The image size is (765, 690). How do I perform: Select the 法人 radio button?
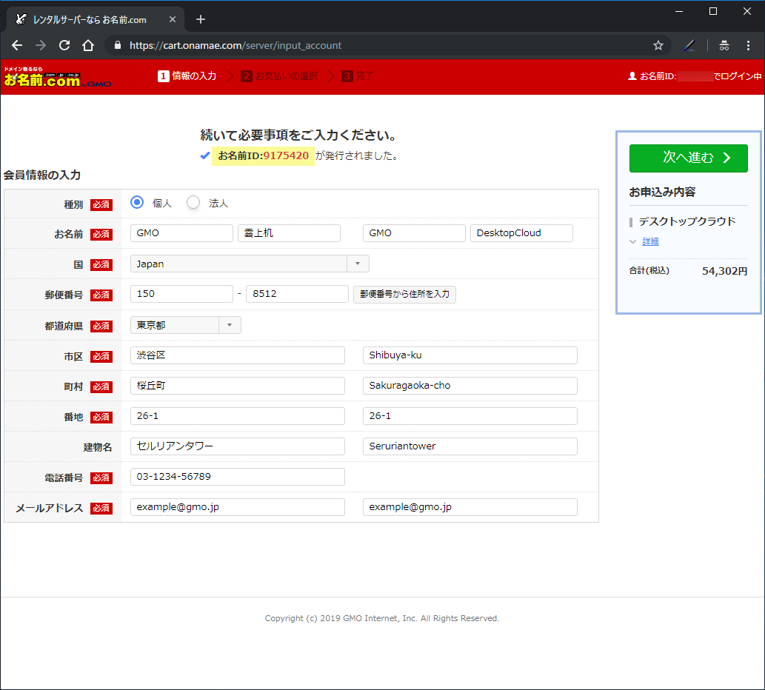click(193, 202)
